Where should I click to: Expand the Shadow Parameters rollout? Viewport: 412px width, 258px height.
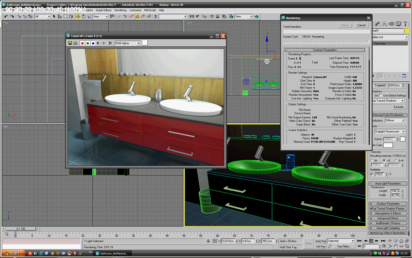[388, 204]
